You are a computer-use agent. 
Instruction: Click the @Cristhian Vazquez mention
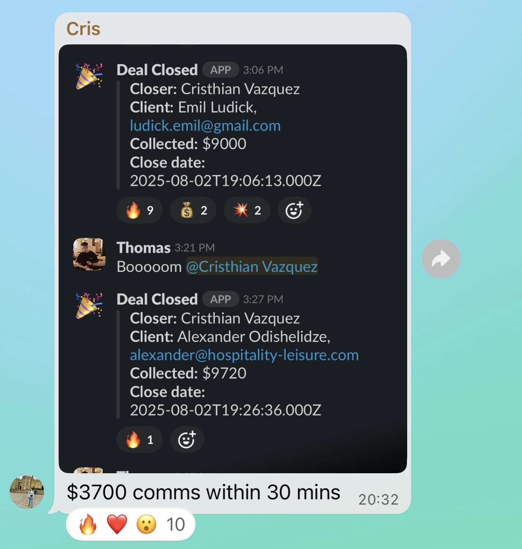tap(252, 266)
